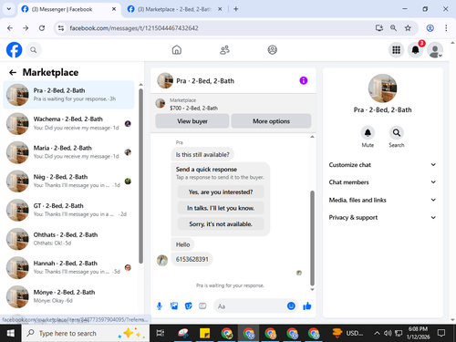Search in conversation with the magnifier icon

[x=397, y=133]
